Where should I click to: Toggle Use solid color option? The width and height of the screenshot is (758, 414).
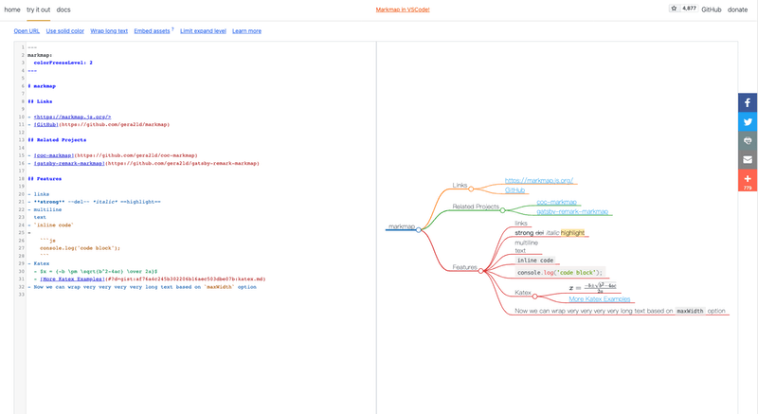pos(64,31)
